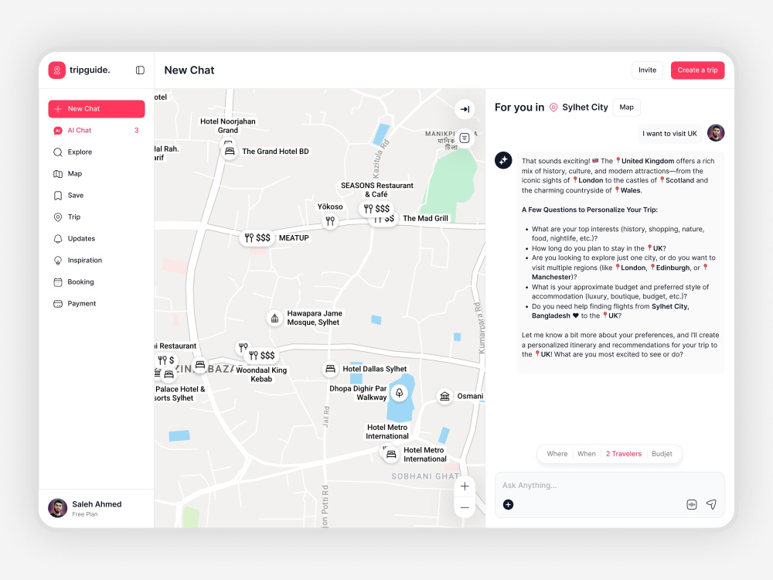Open Updates in the sidebar

tap(97, 239)
